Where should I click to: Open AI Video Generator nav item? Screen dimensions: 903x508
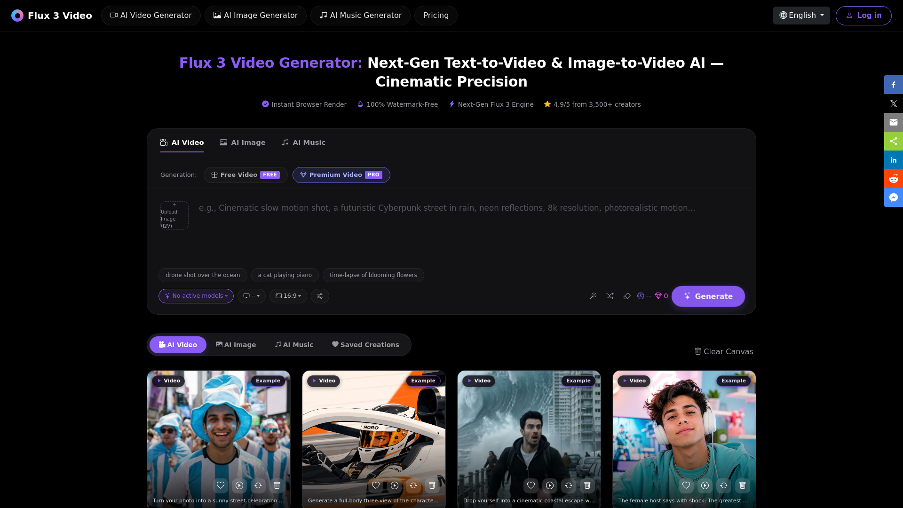[x=151, y=16]
